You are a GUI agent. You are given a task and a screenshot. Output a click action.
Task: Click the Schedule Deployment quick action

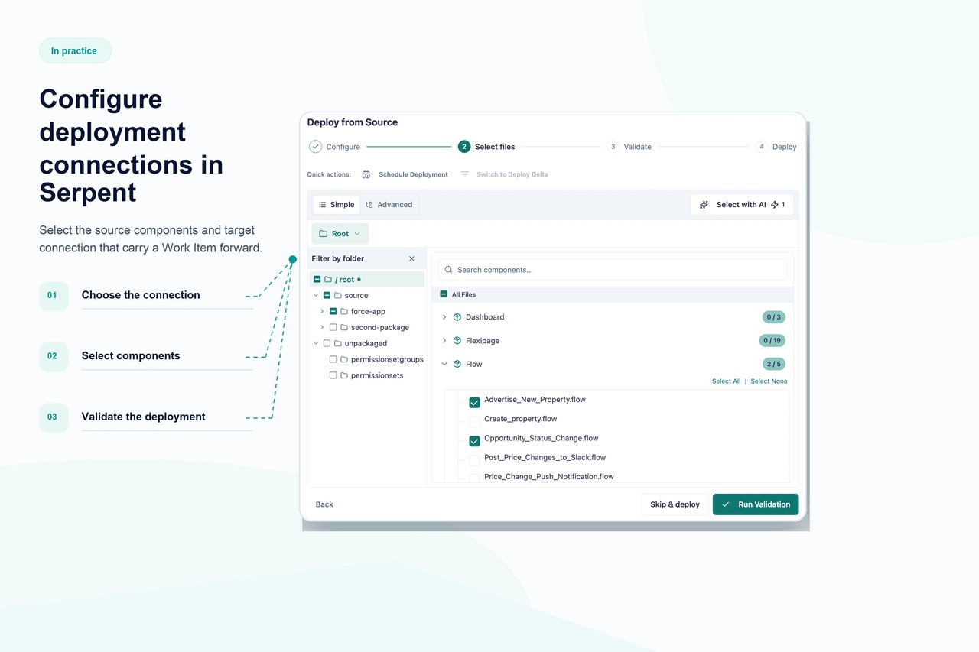(x=405, y=174)
